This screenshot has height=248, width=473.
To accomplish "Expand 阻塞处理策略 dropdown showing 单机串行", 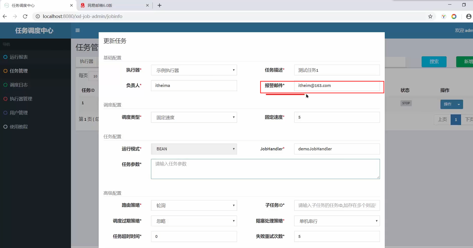I will click(337, 221).
